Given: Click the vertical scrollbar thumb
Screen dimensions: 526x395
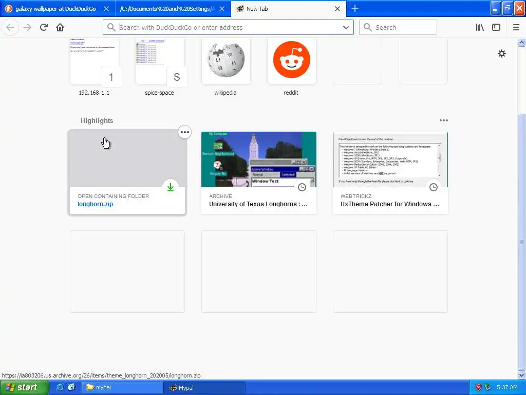Looking at the screenshot, I should point(521,242).
